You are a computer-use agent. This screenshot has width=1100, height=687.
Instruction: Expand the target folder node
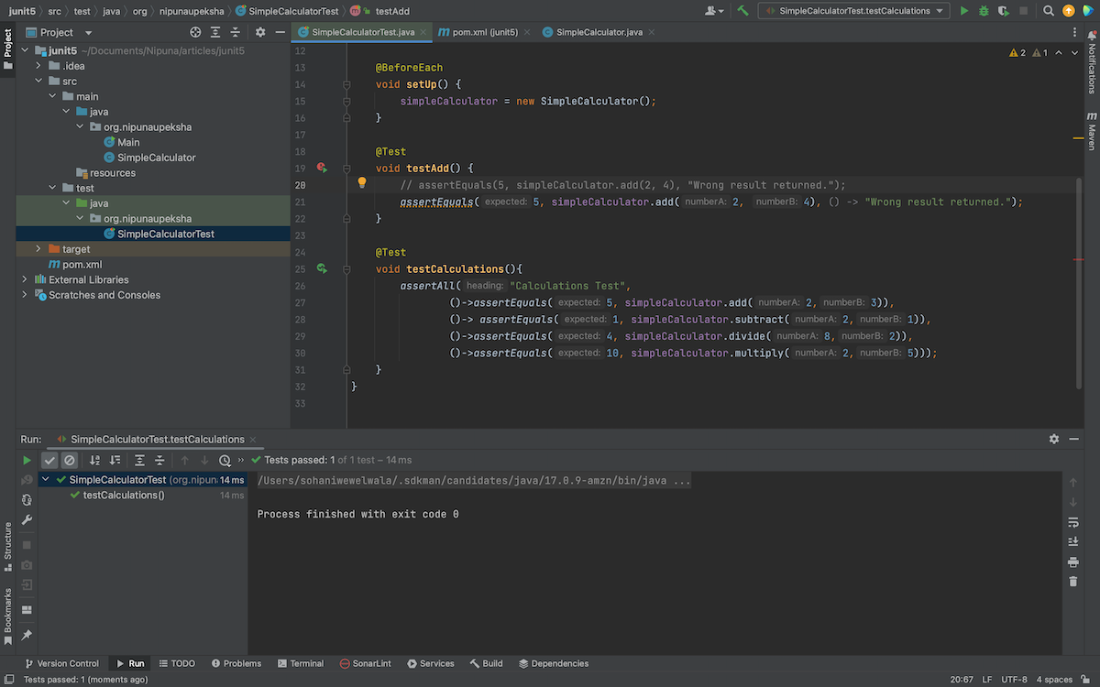(x=38, y=249)
